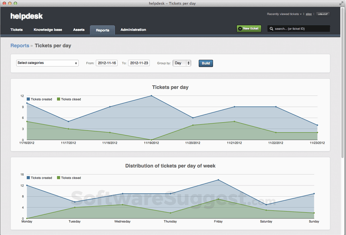Open the Group by Day dropdown

(x=182, y=63)
